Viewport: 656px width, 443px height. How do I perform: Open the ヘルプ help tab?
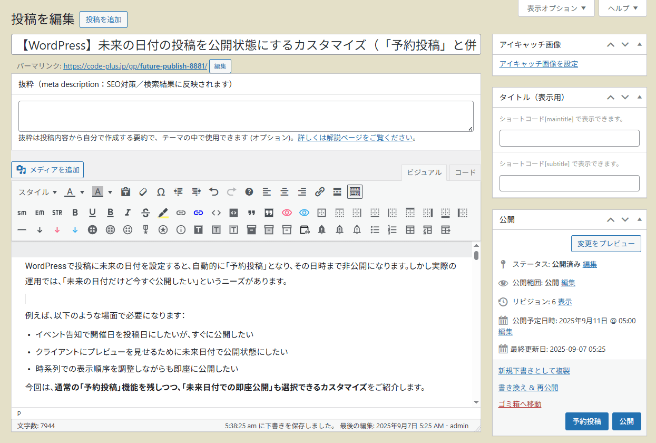coord(623,8)
